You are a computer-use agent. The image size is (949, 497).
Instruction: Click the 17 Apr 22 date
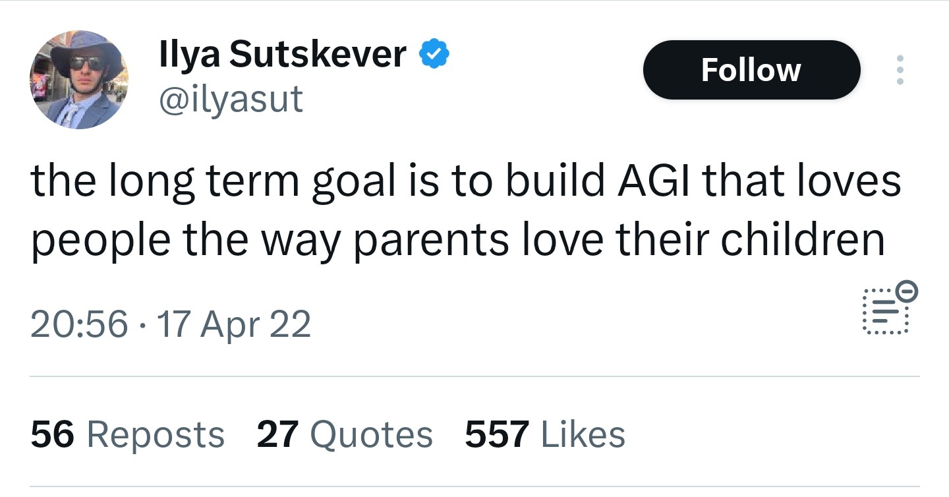[233, 324]
